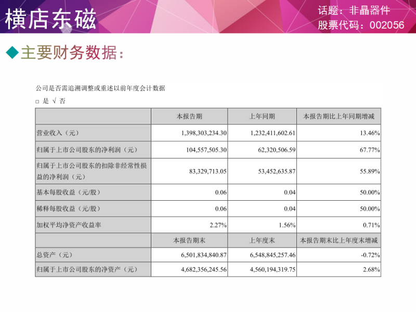This screenshot has height=312, width=416.
Task: Click the value 4,682,356,245.56
Action: [x=204, y=269]
